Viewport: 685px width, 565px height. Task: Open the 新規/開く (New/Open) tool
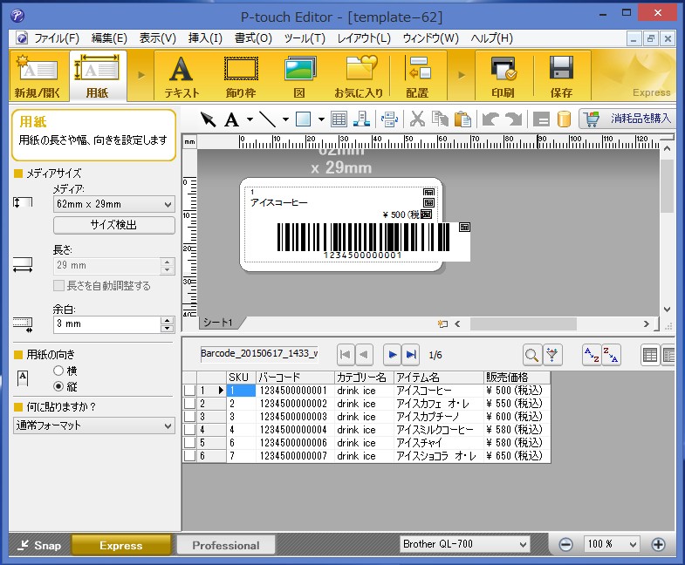38,76
